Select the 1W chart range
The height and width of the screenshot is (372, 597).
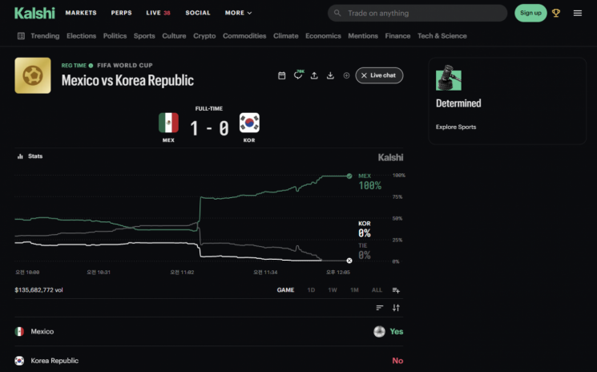pyautogui.click(x=333, y=290)
